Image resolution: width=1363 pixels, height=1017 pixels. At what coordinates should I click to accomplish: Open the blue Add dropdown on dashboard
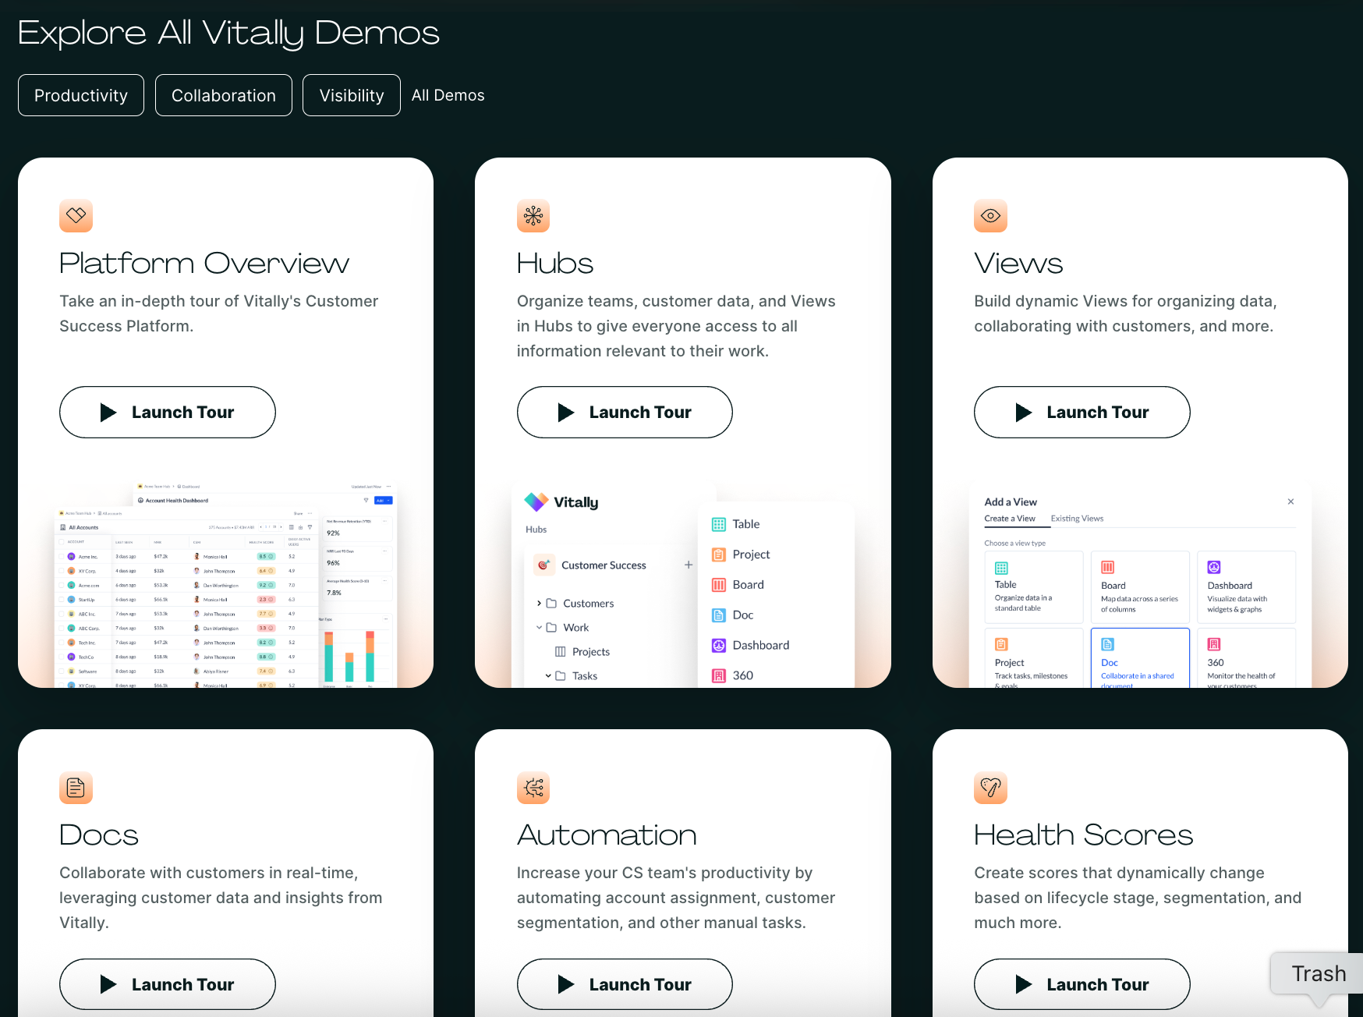point(383,501)
